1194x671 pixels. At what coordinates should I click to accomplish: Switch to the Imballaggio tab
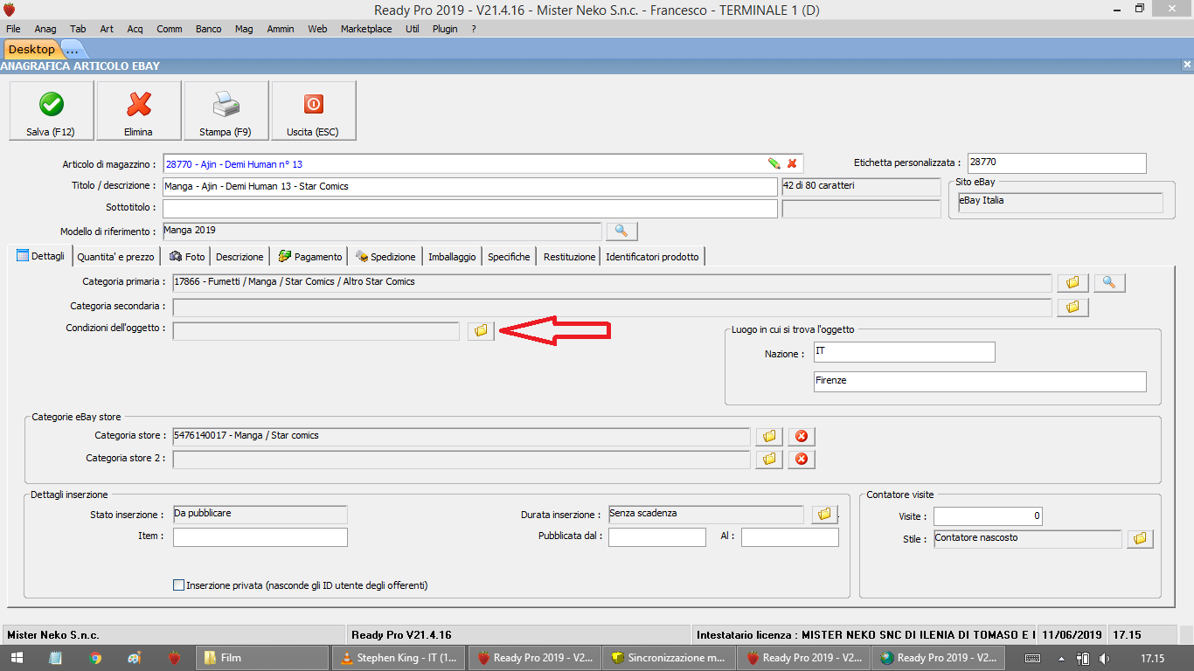tap(452, 257)
